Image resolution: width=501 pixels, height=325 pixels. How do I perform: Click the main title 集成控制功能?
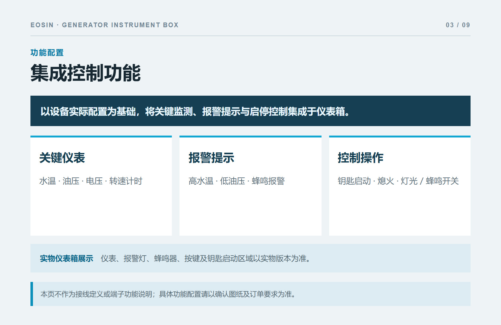[86, 73]
